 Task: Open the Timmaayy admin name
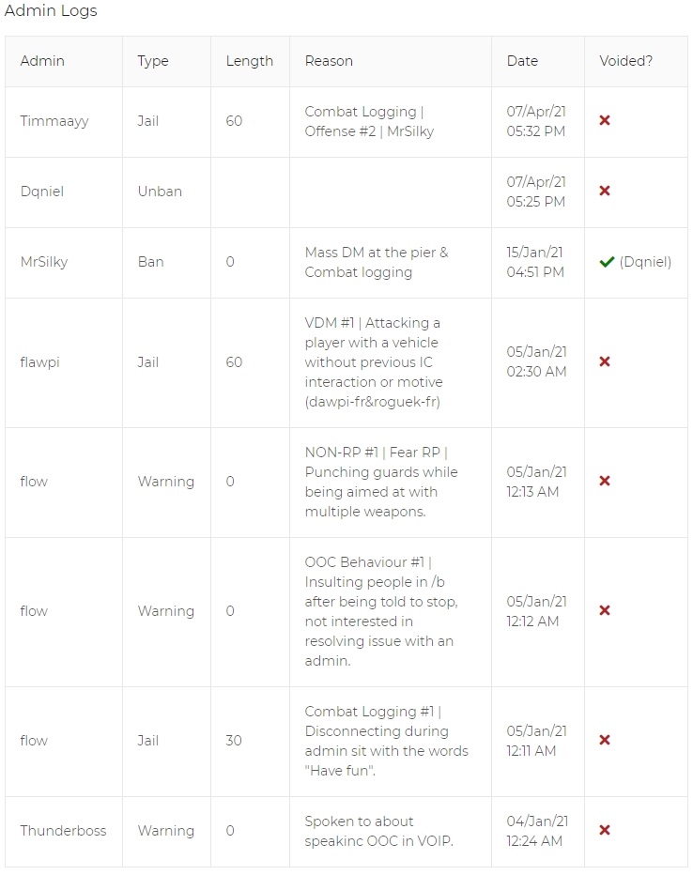point(54,121)
